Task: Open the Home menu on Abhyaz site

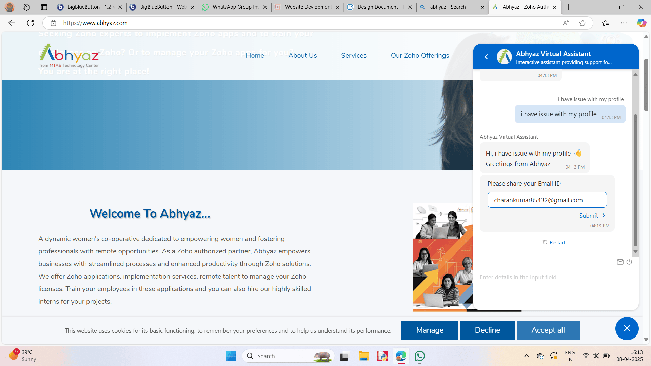Action: pos(255,55)
